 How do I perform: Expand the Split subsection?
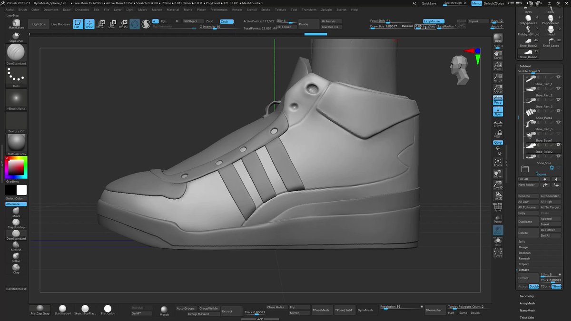click(x=522, y=242)
